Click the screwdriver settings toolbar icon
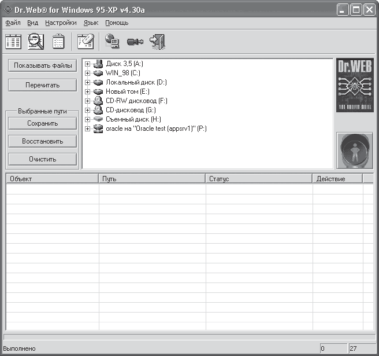Image resolution: width=379 pixels, height=356 pixels. click(135, 42)
